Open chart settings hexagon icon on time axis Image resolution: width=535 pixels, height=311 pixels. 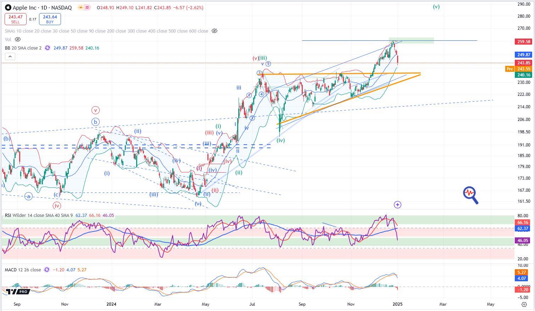(x=524, y=304)
